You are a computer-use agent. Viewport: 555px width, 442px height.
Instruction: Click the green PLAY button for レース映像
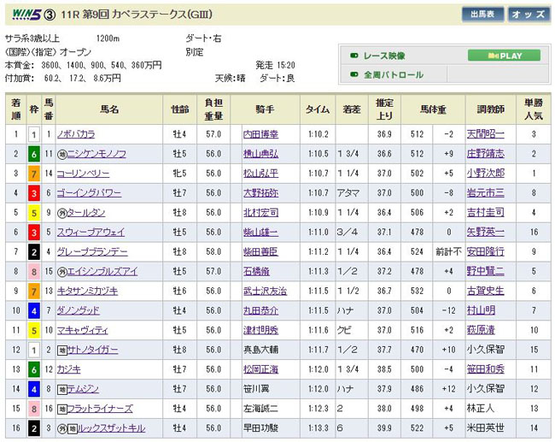(x=503, y=56)
